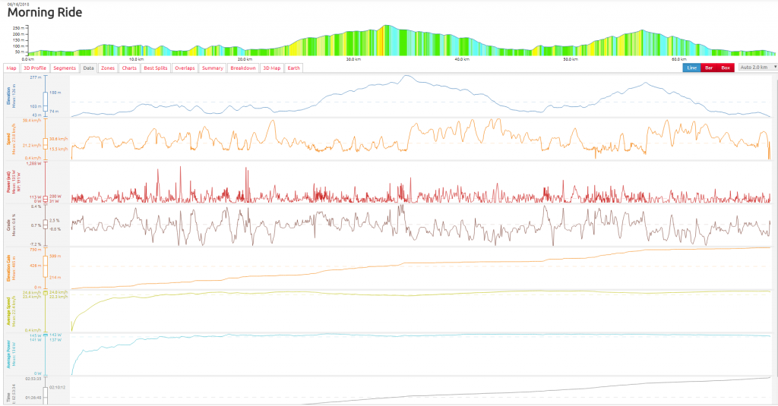Viewport: 778px width, 406px height.
Task: Click the Power box plot icon
Action: 45,198
